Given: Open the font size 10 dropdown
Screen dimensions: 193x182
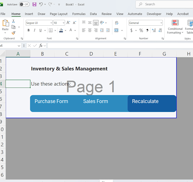Looking at the screenshot, I should pyautogui.click(x=63, y=23).
